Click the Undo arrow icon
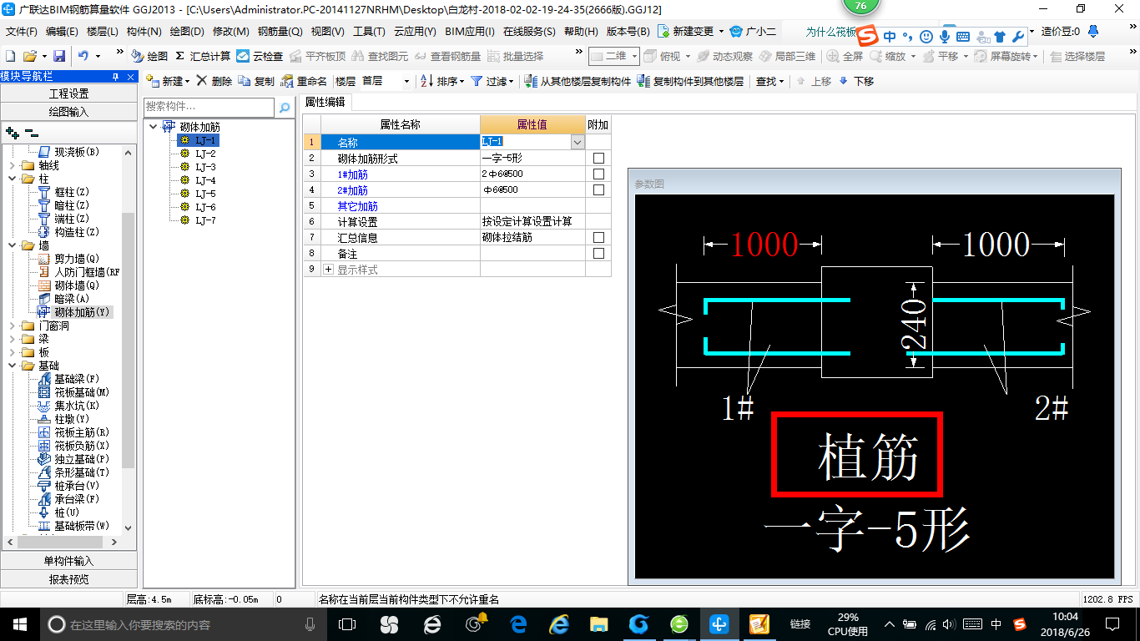 (x=83, y=56)
